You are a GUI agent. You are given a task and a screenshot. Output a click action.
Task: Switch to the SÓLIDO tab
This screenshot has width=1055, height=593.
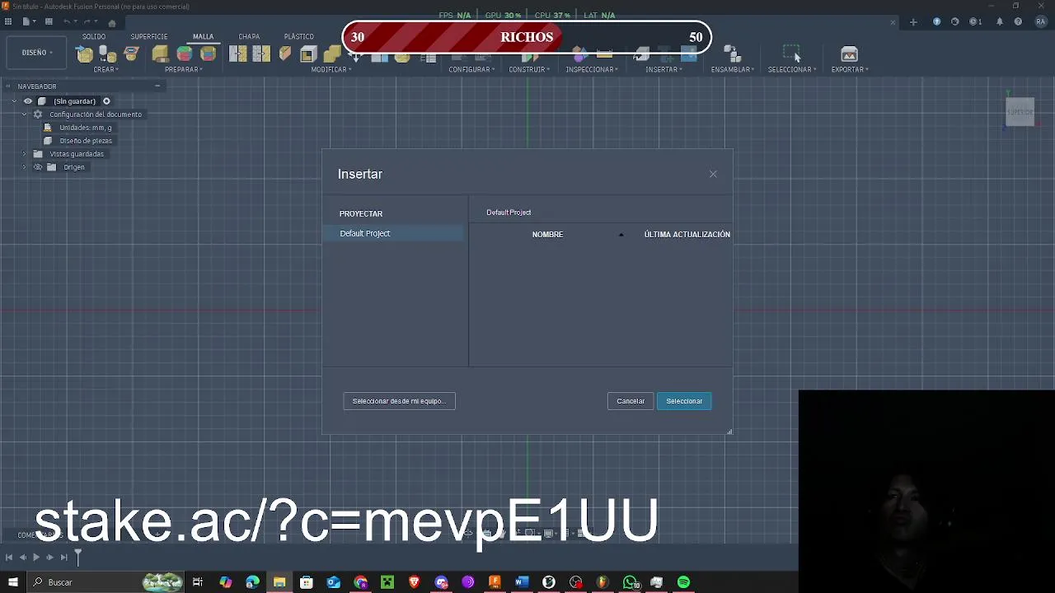click(93, 36)
